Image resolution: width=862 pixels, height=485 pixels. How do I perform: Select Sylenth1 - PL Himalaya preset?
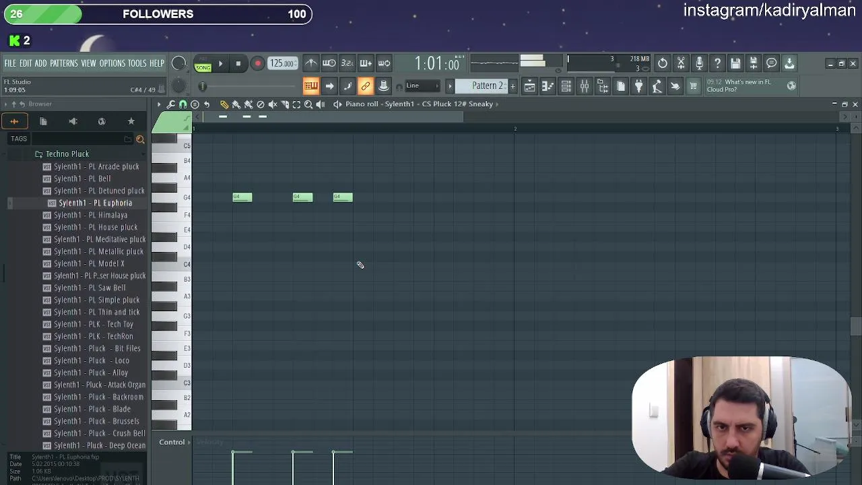click(x=90, y=216)
